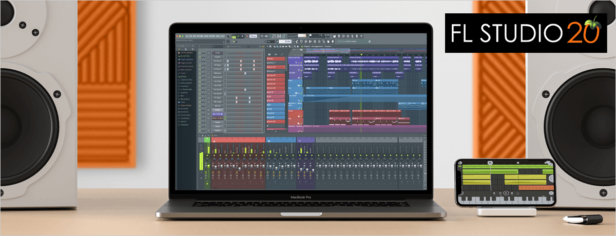Screen dimensions: 616x236
Task: Open the ADD menu
Action: (195, 36)
